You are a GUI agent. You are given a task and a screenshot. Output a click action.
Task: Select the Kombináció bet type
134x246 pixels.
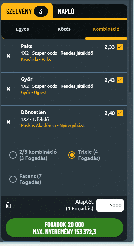[106, 29]
